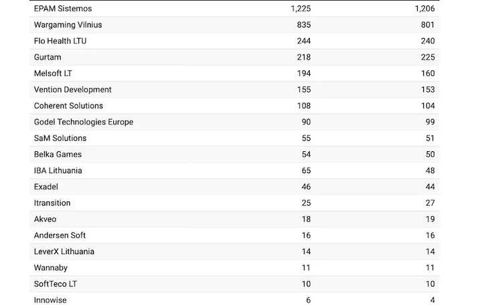Click the 801 value in Wargaming row

428,25
